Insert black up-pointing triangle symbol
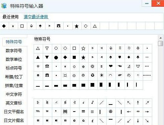 pyautogui.click(x=38, y=57)
